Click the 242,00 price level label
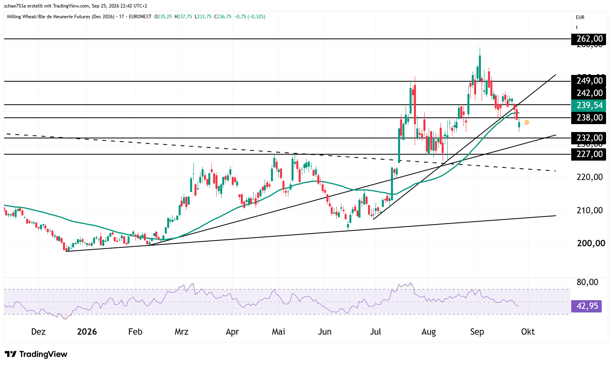612x366 pixels. [589, 93]
